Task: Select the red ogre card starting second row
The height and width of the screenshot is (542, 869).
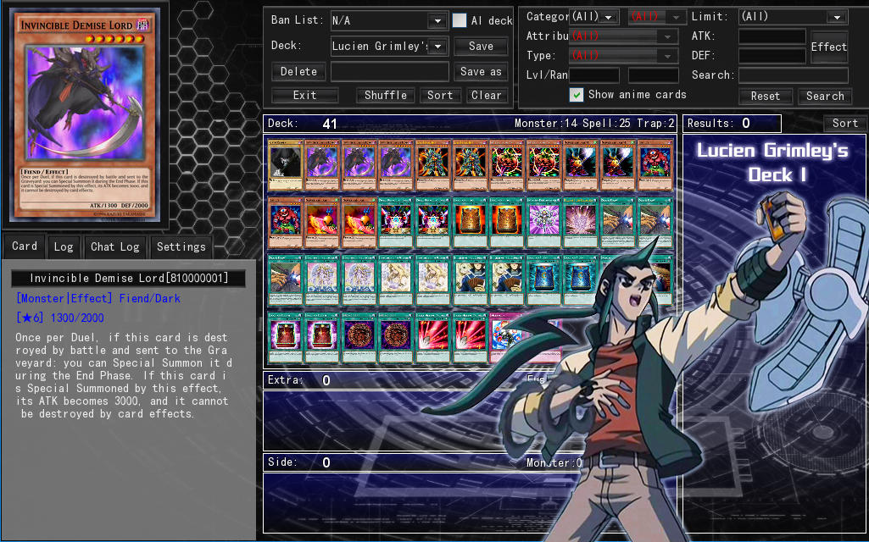Action: tap(286, 222)
